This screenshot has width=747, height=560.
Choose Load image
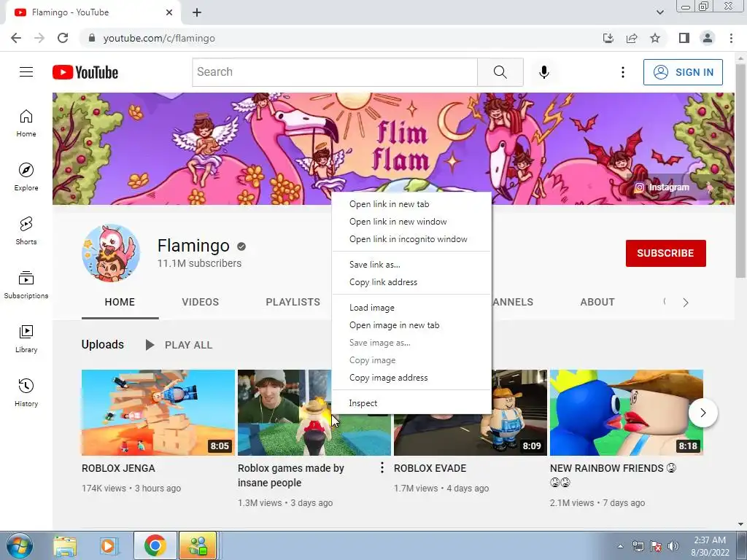coord(411,308)
